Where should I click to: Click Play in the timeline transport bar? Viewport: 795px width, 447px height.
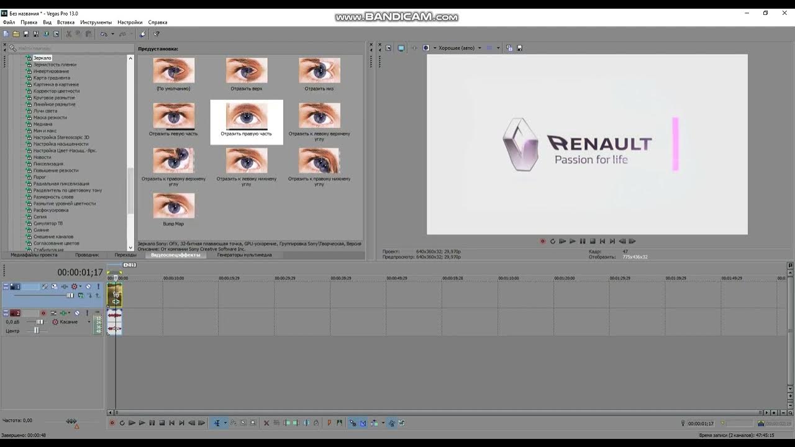point(142,423)
